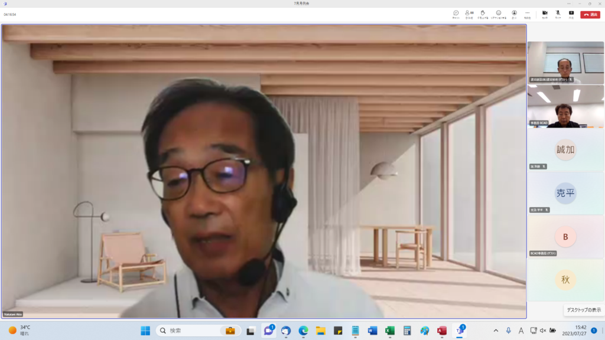This screenshot has width=605, height=340.
Task: Open Word from taskbar
Action: click(372, 331)
